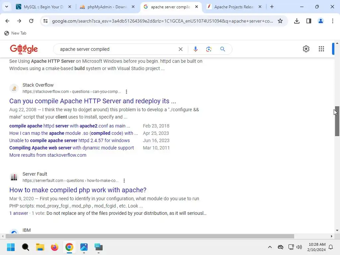Open Google quick settings gear
The height and width of the screenshot is (255, 340).
coord(306,49)
